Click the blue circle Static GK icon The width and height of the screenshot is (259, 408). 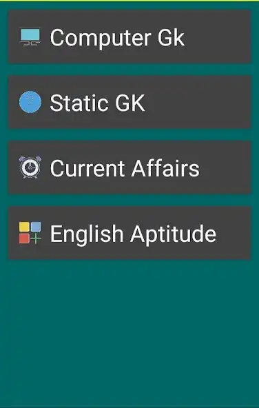click(30, 102)
